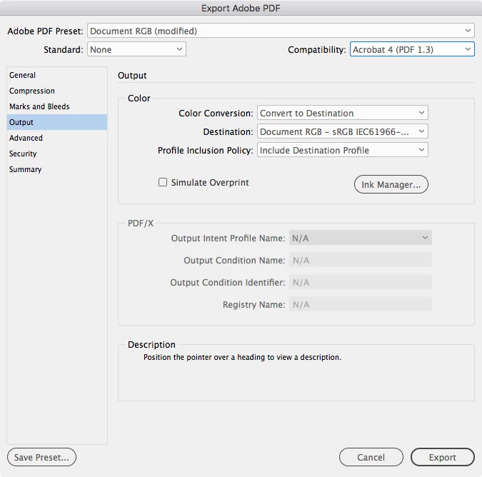482x477 pixels.
Task: Click the Output Condition Name field
Action: pyautogui.click(x=361, y=260)
